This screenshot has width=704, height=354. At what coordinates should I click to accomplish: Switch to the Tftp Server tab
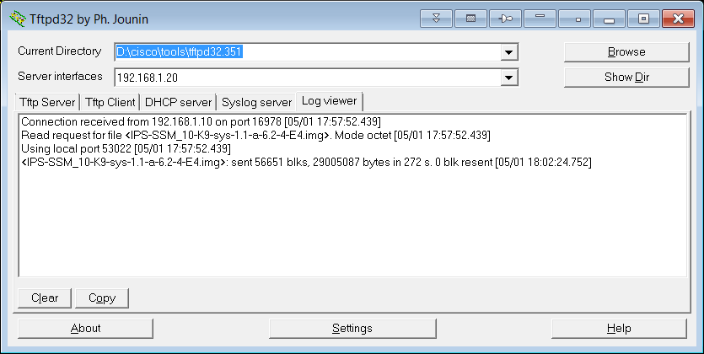click(x=47, y=102)
